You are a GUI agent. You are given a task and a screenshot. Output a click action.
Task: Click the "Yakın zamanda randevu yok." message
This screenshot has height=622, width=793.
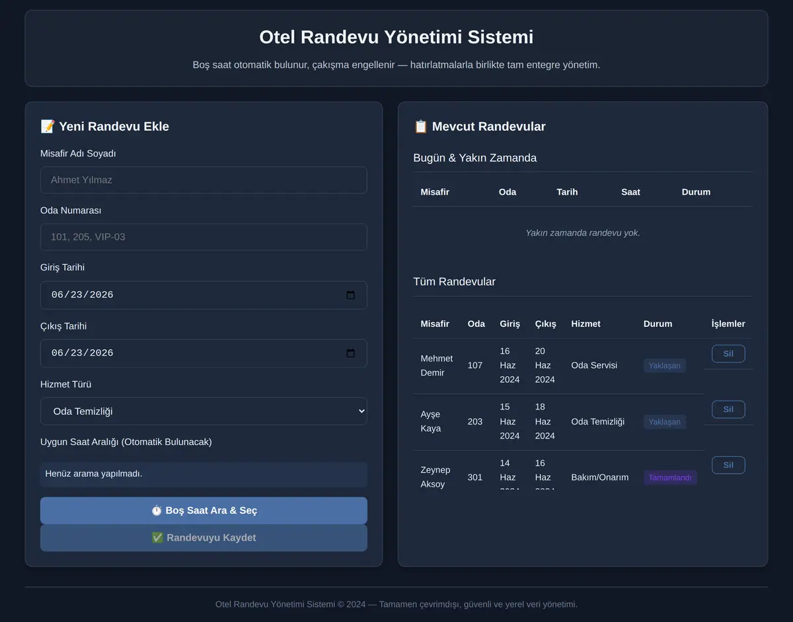point(583,233)
